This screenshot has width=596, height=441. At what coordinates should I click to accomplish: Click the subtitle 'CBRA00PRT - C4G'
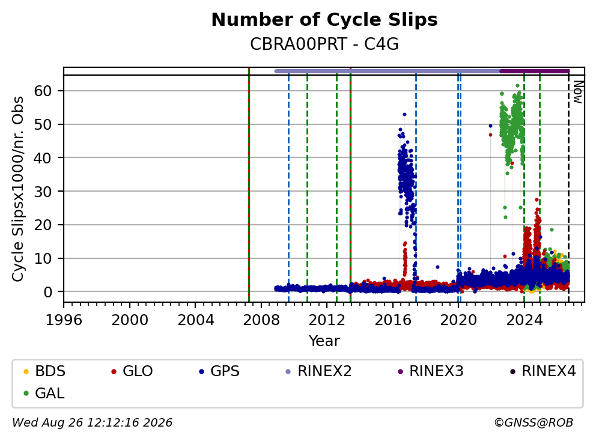(324, 44)
